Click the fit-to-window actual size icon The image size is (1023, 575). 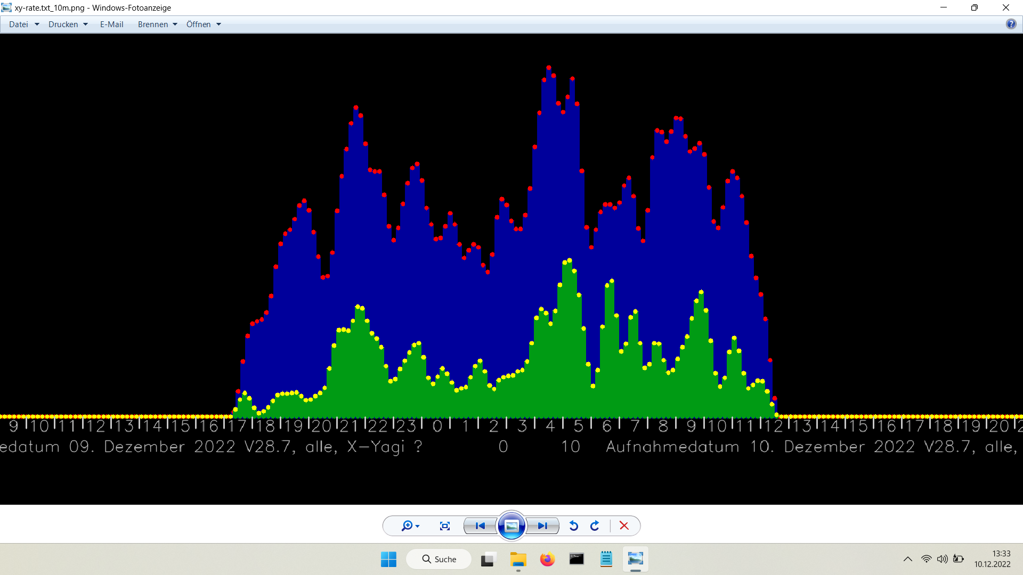(445, 526)
